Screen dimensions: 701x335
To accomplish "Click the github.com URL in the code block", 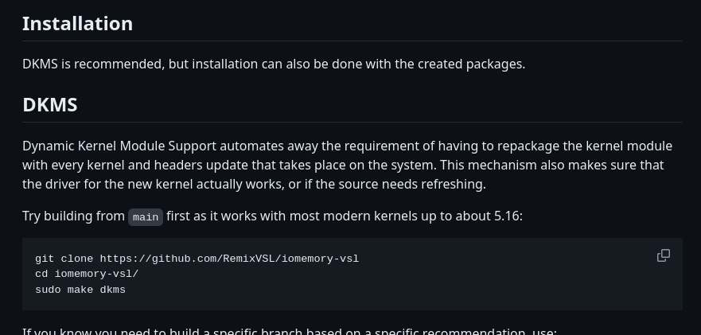I will point(229,259).
